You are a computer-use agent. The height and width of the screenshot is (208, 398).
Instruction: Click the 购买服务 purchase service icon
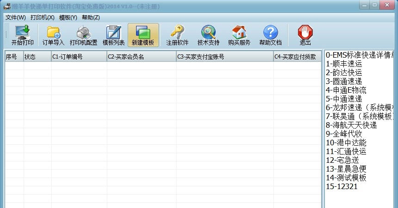coord(239,35)
